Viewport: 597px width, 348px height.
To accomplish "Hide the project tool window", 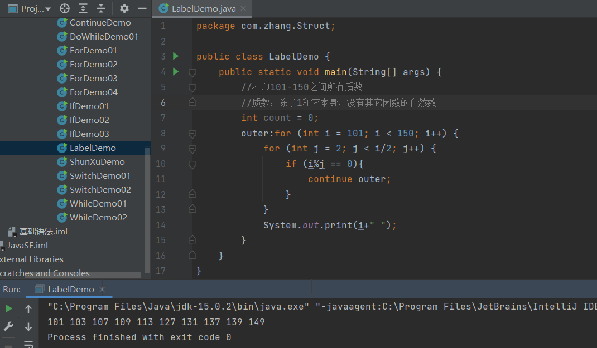I will coord(142,8).
